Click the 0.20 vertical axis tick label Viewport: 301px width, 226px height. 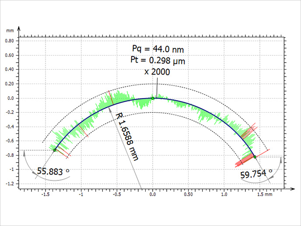tap(10, 84)
